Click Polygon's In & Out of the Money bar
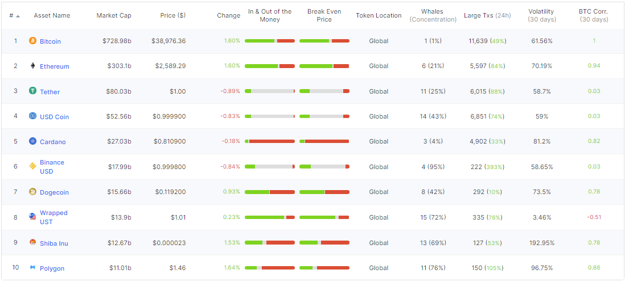Screen dimensions: 625x282 point(270,268)
